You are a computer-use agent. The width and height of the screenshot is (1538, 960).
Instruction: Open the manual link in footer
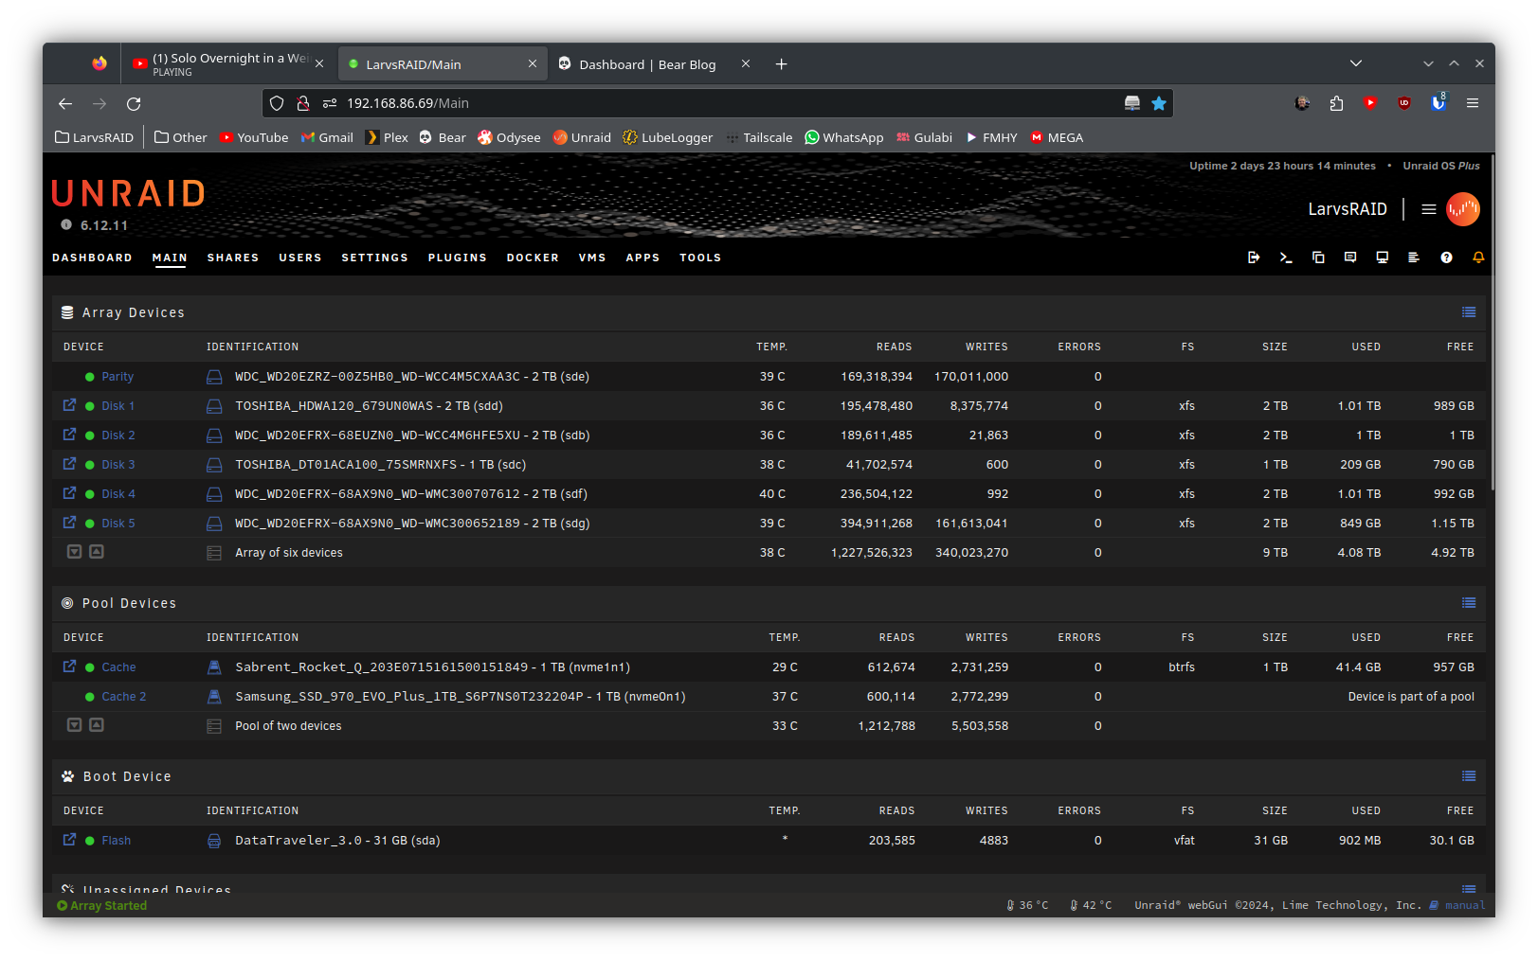[1464, 905]
